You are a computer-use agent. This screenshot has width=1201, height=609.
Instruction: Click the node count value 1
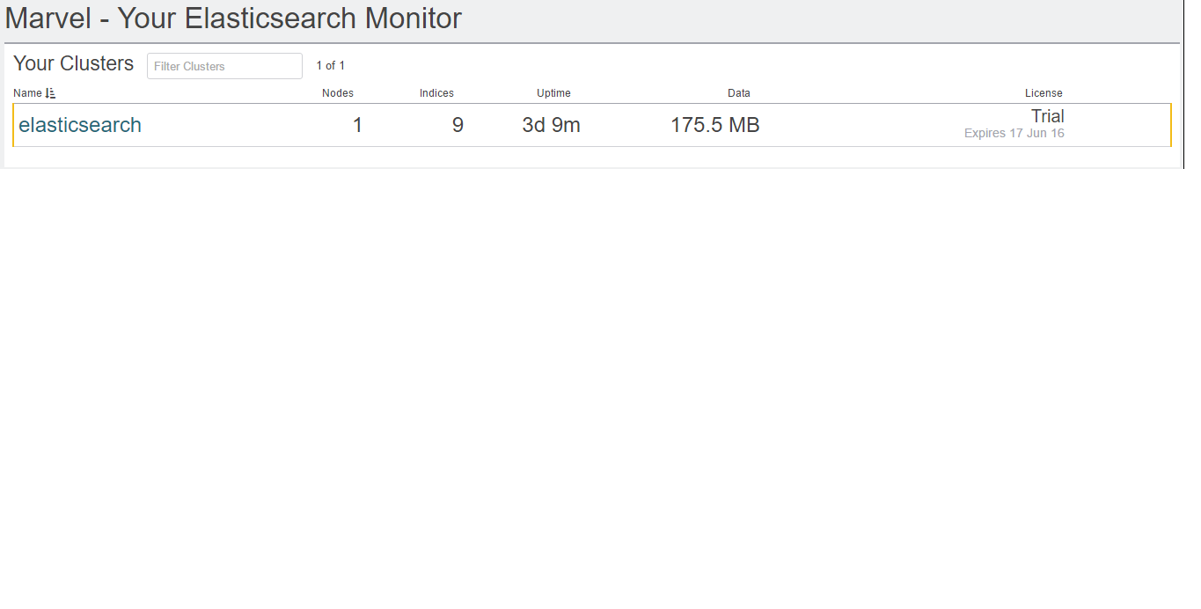point(357,125)
